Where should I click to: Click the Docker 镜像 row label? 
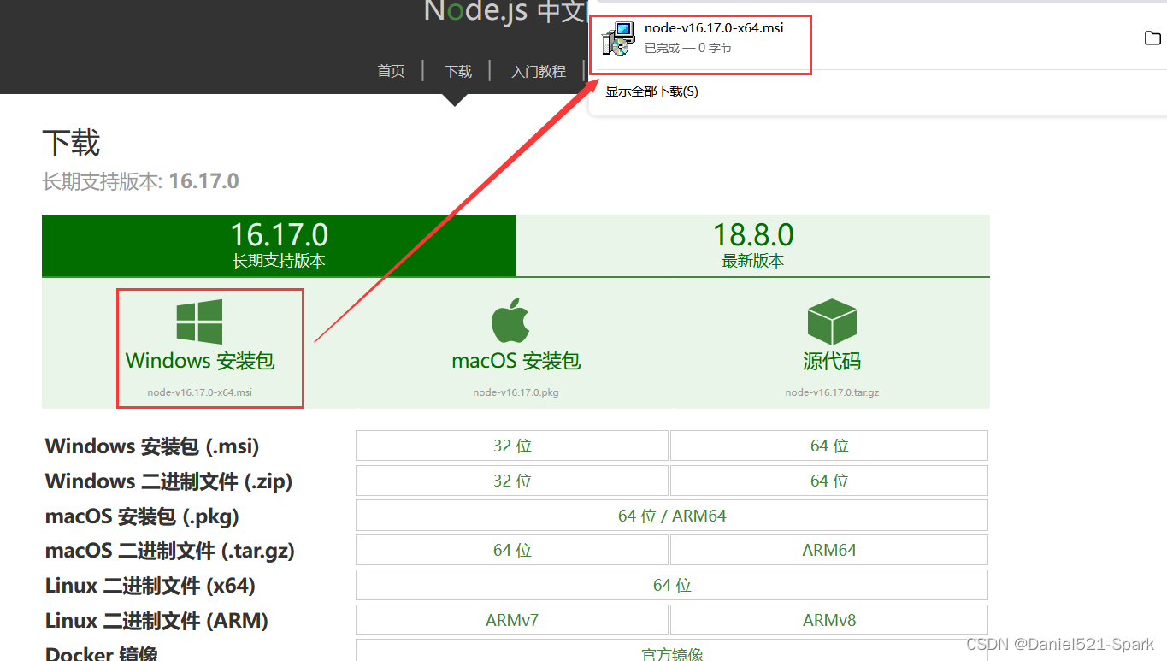pos(102,653)
